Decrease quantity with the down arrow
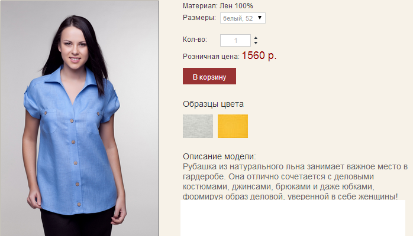The image size is (413, 236). 256,43
